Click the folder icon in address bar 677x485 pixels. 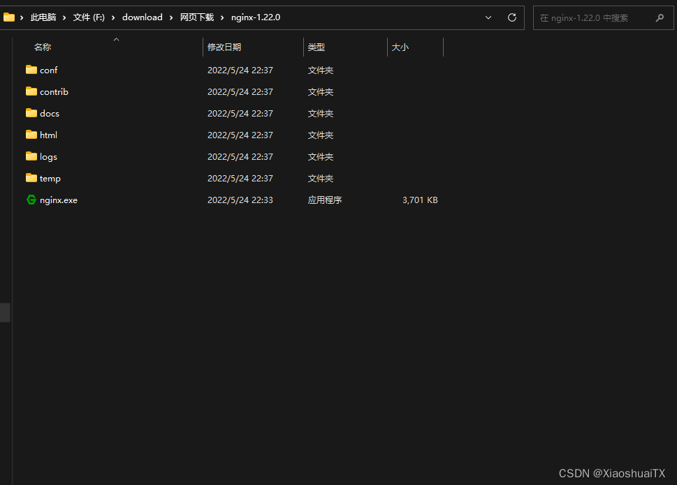(8, 17)
